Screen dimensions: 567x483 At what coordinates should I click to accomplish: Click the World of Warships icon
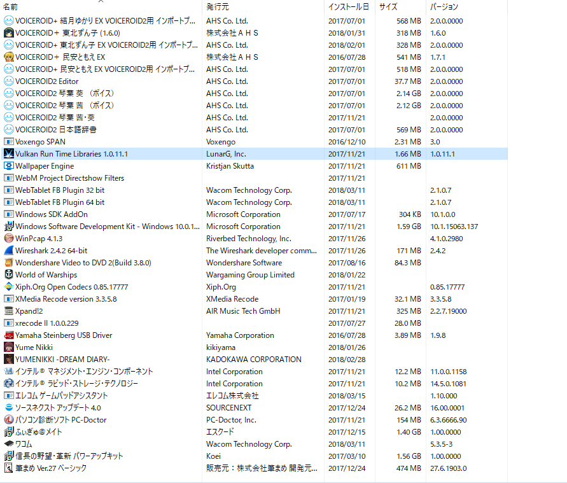click(x=9, y=275)
